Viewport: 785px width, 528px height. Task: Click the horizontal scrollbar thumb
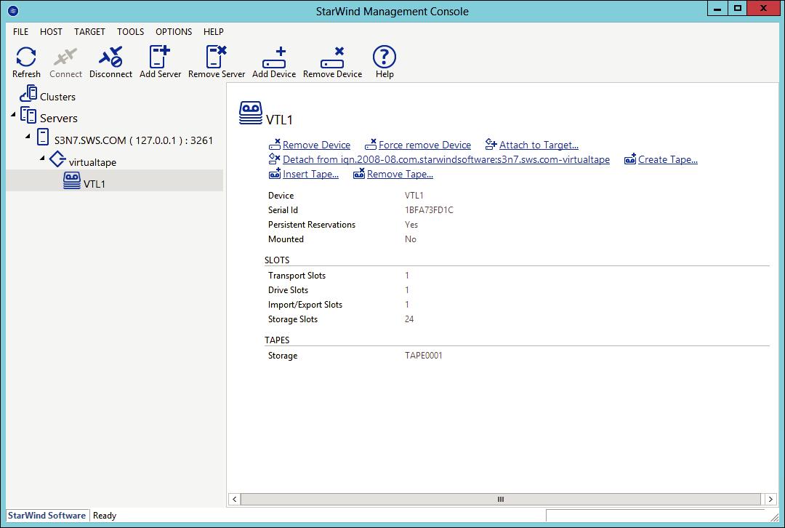click(501, 499)
